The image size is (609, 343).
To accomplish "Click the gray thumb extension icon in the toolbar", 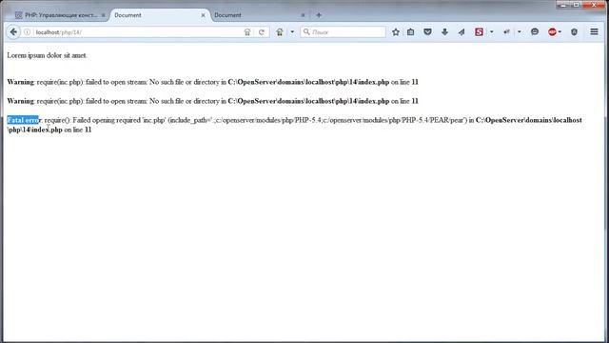I will pyautogui.click(x=506, y=31).
